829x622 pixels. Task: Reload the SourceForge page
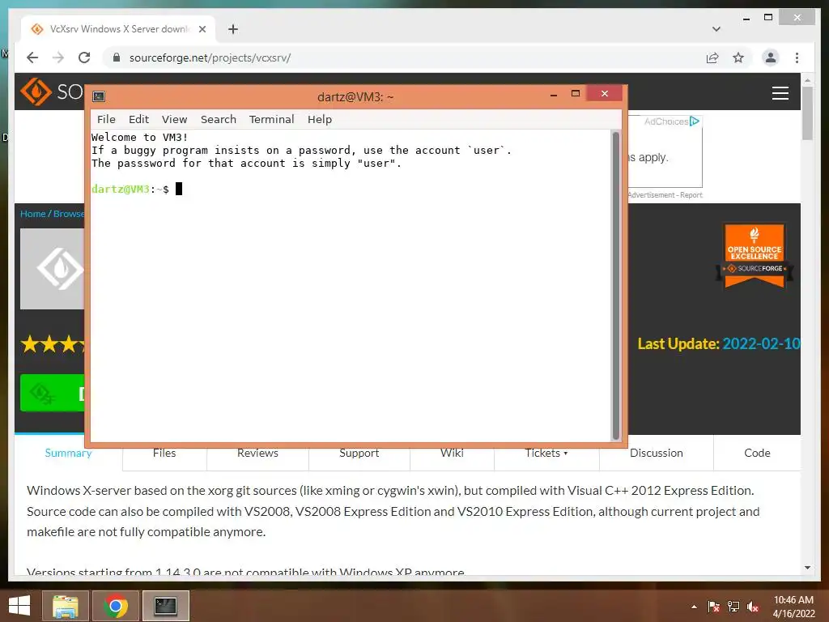(84, 58)
